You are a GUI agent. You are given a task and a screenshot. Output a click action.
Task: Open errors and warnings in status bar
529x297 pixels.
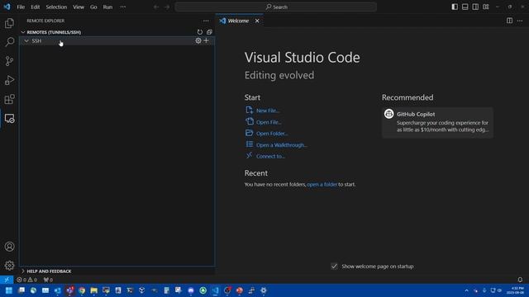pos(27,280)
